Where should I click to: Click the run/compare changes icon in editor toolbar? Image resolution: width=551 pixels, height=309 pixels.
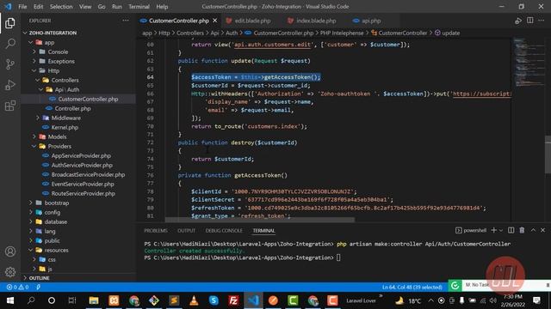(x=518, y=21)
